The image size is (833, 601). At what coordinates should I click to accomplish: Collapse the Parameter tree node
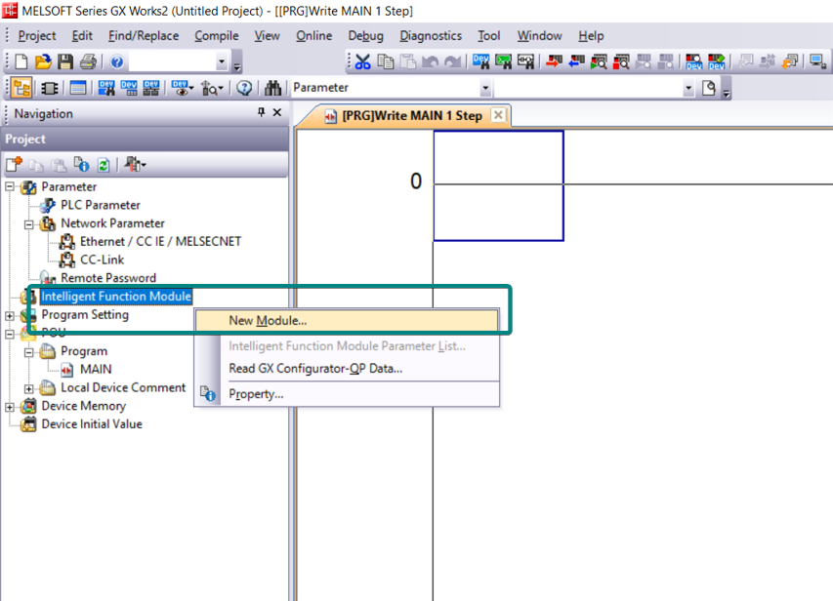tap(11, 186)
